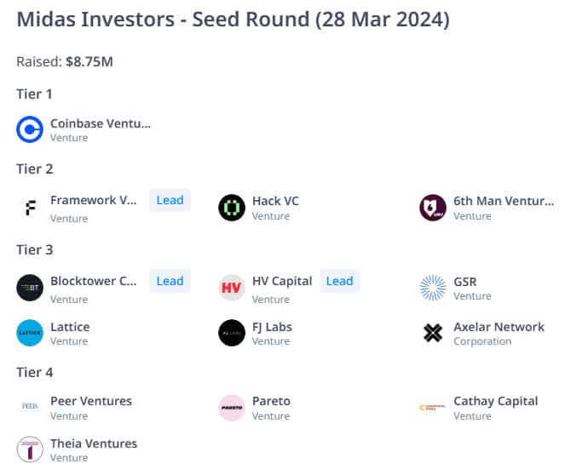Click the Coinbase Ventures name text
The width and height of the screenshot is (577, 475).
point(101,123)
